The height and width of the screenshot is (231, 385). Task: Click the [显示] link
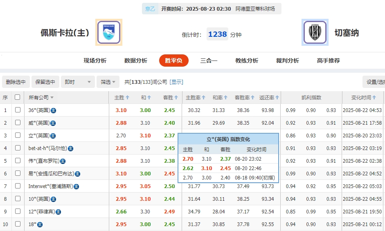(176, 82)
